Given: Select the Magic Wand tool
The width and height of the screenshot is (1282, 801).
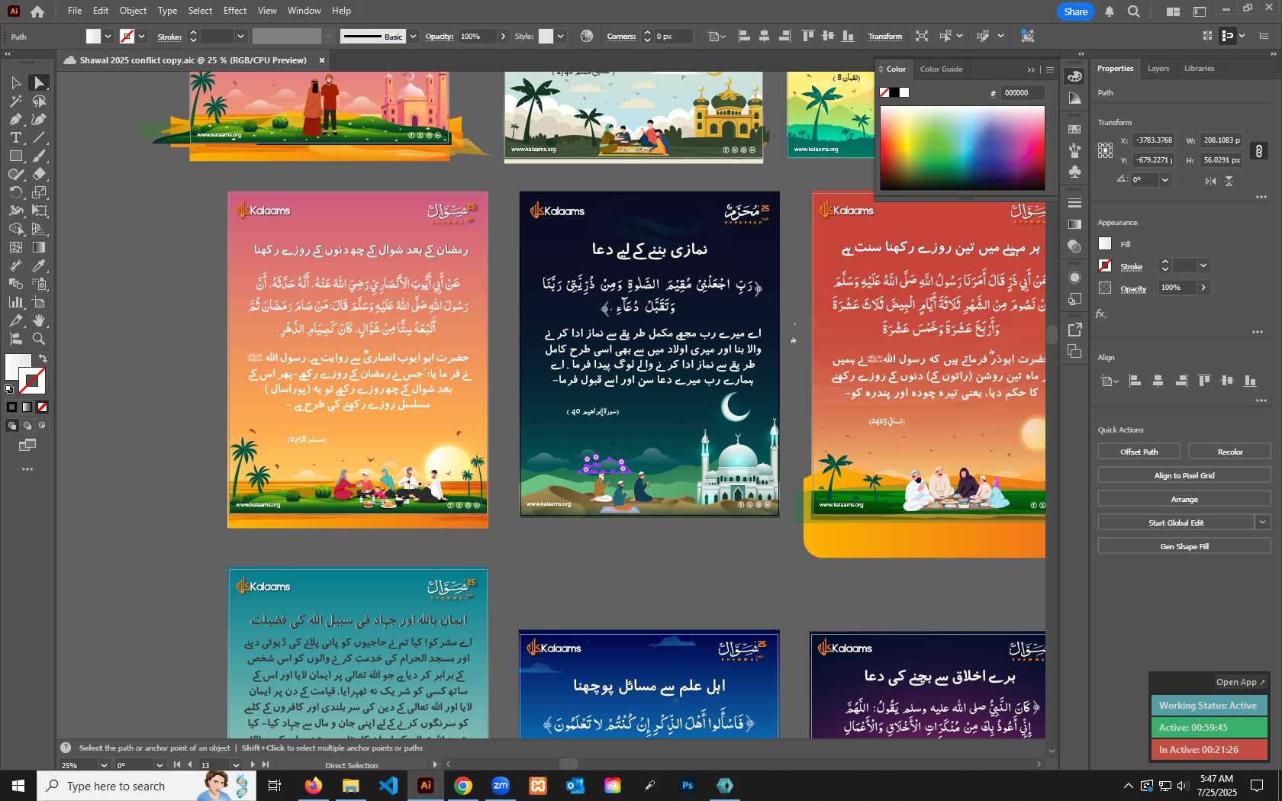Looking at the screenshot, I should pyautogui.click(x=15, y=101).
